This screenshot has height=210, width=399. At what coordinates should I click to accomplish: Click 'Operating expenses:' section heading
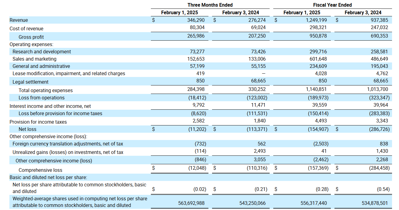[x=32, y=44]
